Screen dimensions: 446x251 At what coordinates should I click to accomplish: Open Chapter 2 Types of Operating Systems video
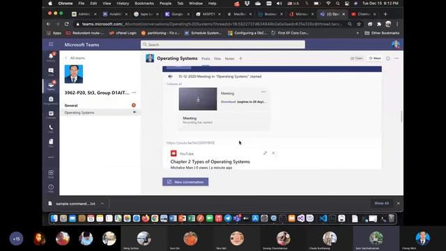[x=210, y=162]
